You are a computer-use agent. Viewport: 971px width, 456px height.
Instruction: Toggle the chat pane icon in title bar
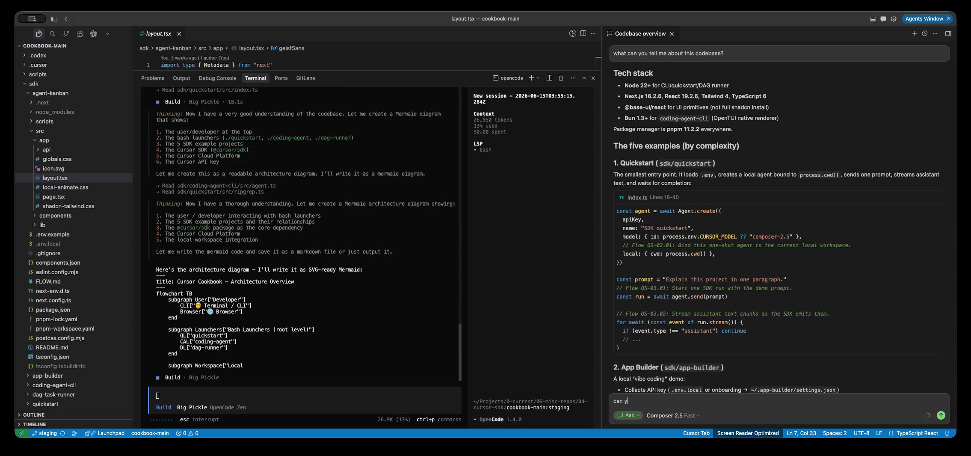pyautogui.click(x=883, y=19)
